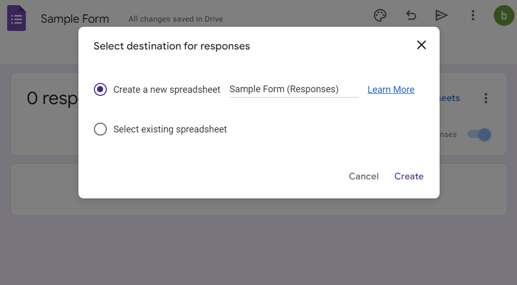
Task: Click the Create button
Action: click(x=409, y=176)
